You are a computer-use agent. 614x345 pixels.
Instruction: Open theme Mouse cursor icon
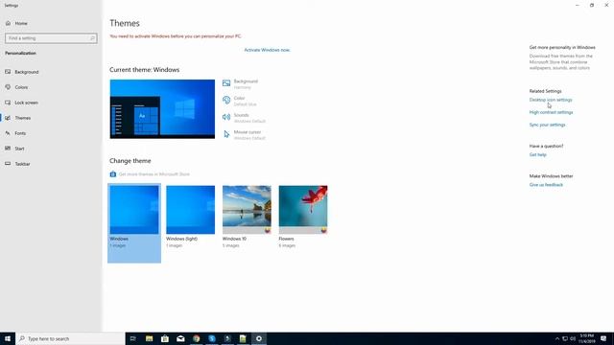[x=226, y=134]
